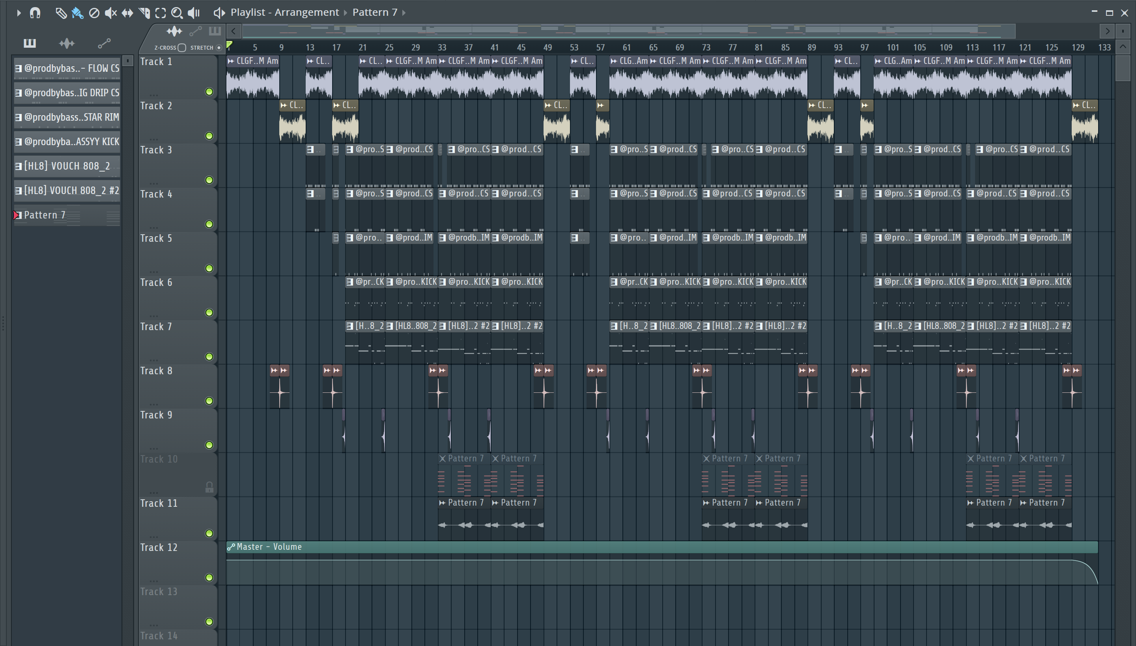
Task: Click the speaker icon before Playlist title
Action: point(219,13)
